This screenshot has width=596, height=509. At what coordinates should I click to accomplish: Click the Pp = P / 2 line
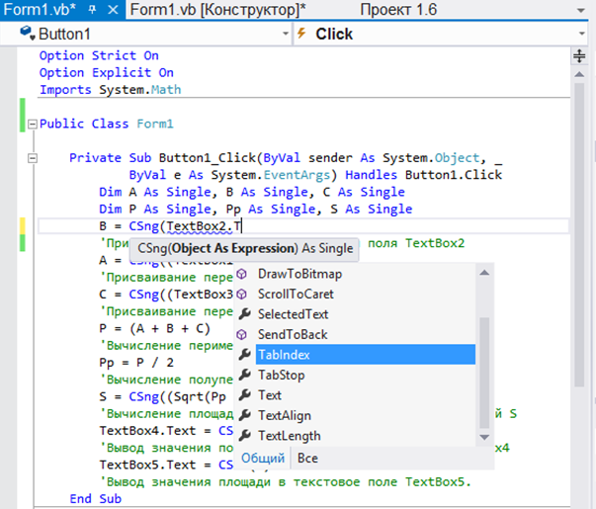(x=136, y=363)
